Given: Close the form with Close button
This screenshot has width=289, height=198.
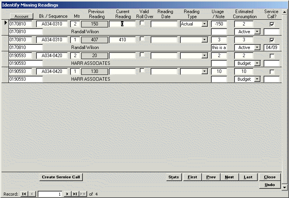Looking at the screenshot, I should click(x=270, y=177).
